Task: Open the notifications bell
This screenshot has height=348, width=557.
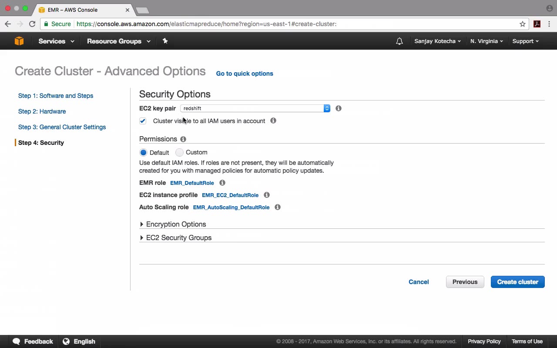Action: click(x=399, y=41)
